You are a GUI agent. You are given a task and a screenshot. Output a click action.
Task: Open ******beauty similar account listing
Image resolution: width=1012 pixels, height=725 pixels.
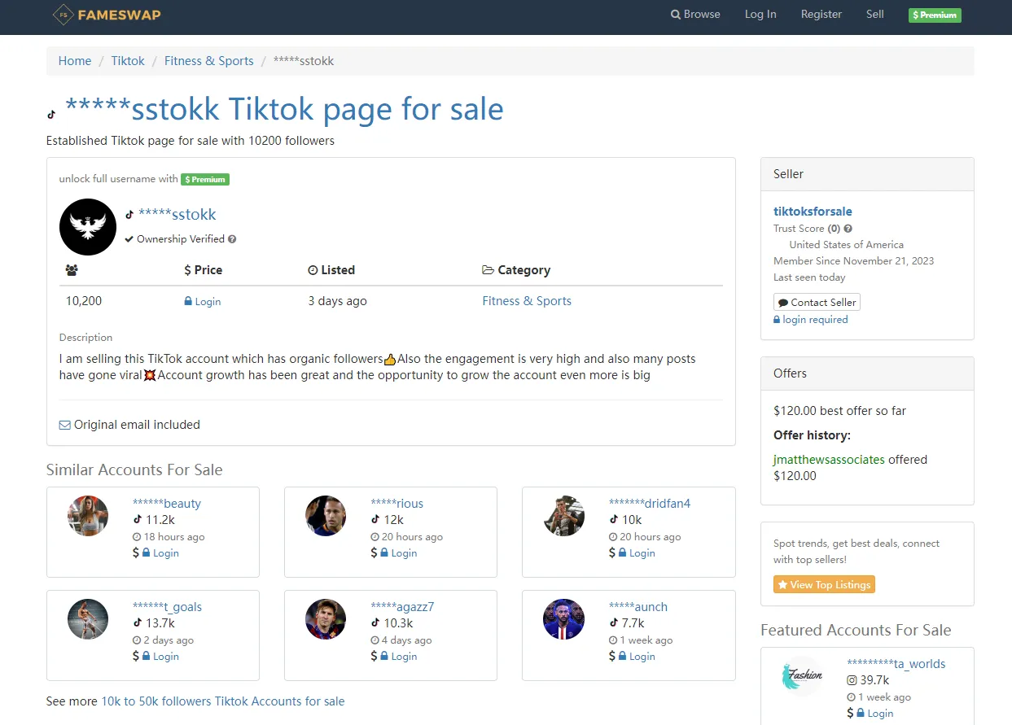[167, 504]
